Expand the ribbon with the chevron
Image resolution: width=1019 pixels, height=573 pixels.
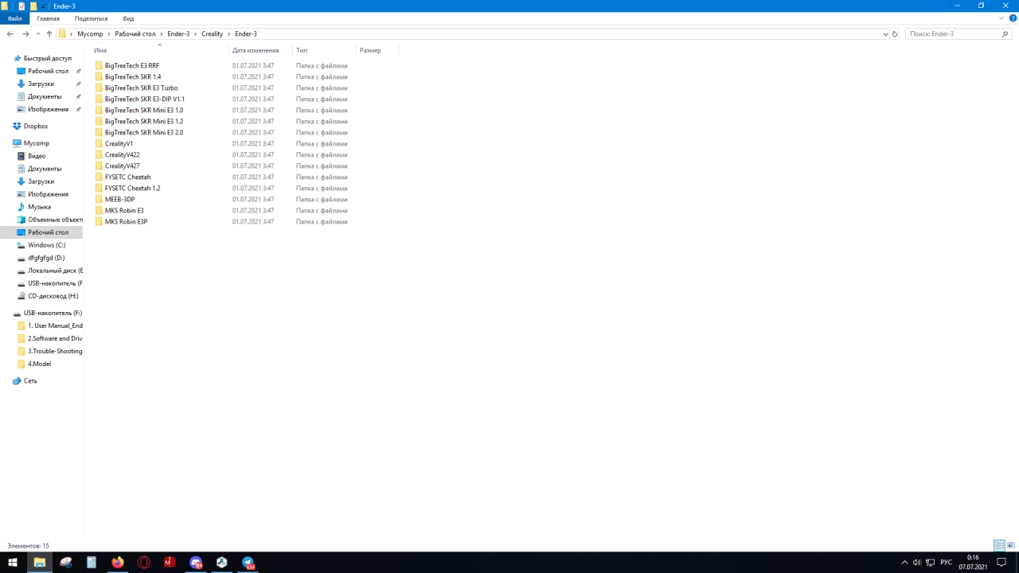pos(1001,18)
